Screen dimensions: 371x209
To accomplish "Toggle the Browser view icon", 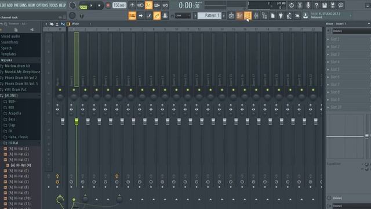I will coord(264,16).
